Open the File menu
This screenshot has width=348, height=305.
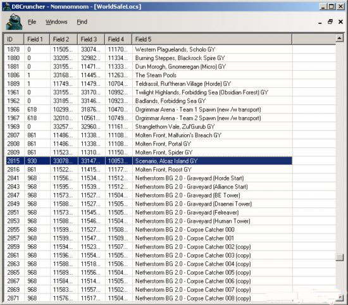32,22
